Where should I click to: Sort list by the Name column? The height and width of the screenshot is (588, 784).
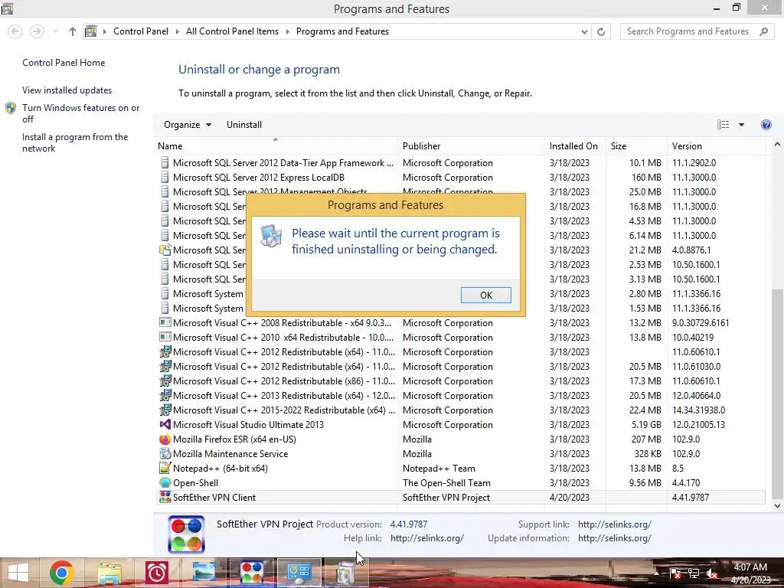coord(275,146)
